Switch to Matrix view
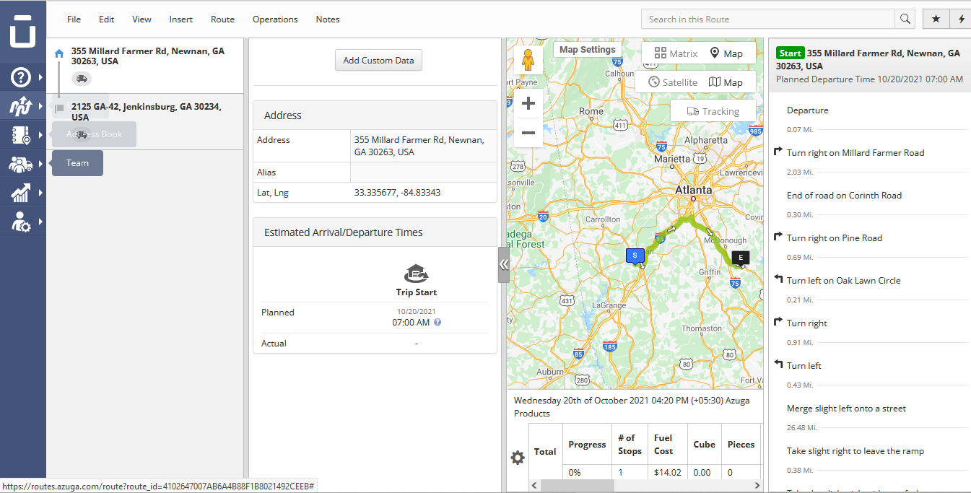Viewport: 971px width, 493px height. 676,53
